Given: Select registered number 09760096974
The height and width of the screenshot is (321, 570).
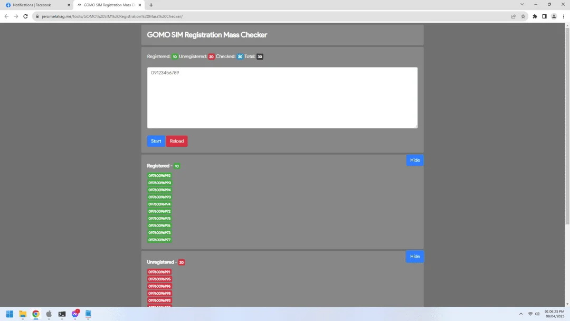Looking at the screenshot, I should tap(159, 204).
